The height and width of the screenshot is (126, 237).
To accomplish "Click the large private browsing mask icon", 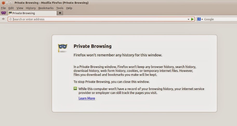I will [63, 48].
